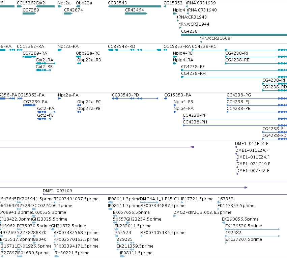
Task: Click the CR42874 gene label
Action: click(x=73, y=10)
